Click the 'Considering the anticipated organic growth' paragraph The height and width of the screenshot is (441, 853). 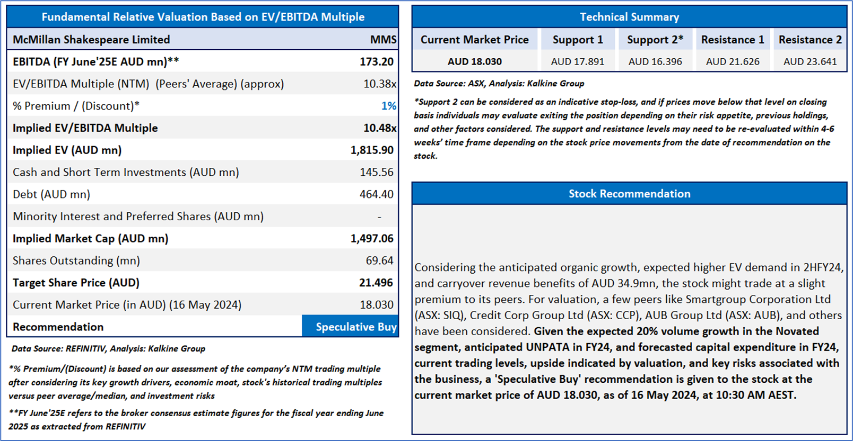629,331
